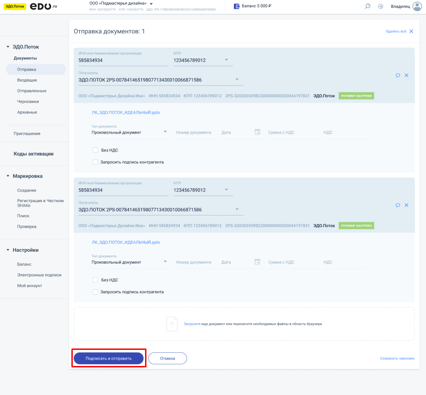Go to 'Черновики' sidebar section
The image size is (426, 395).
coord(28,101)
